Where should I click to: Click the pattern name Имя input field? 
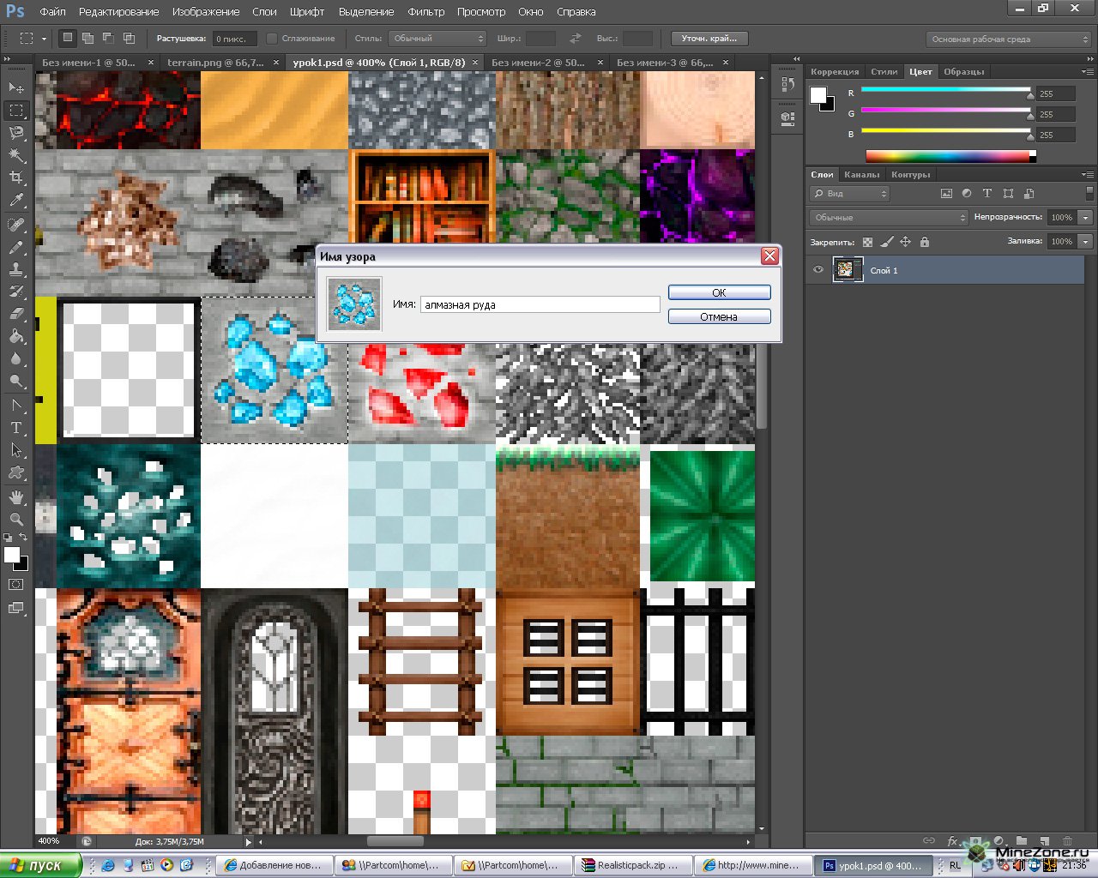click(x=540, y=304)
